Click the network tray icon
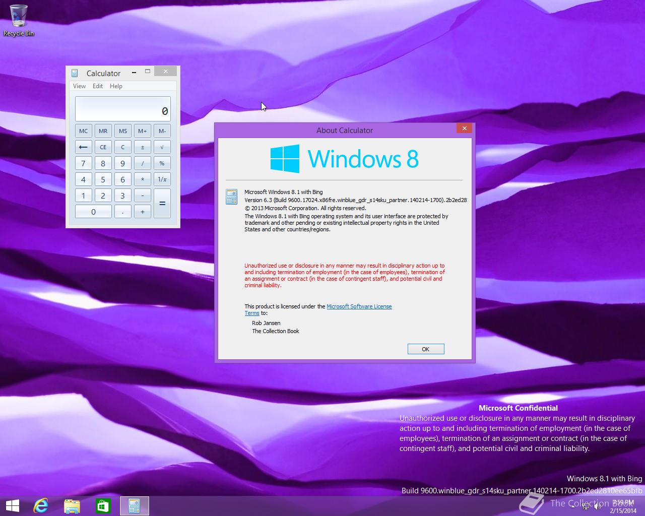The width and height of the screenshot is (645, 516). coord(586,506)
